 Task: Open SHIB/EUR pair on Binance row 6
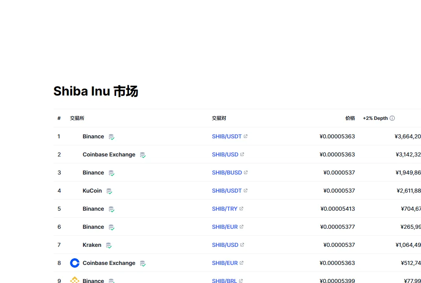click(x=225, y=227)
